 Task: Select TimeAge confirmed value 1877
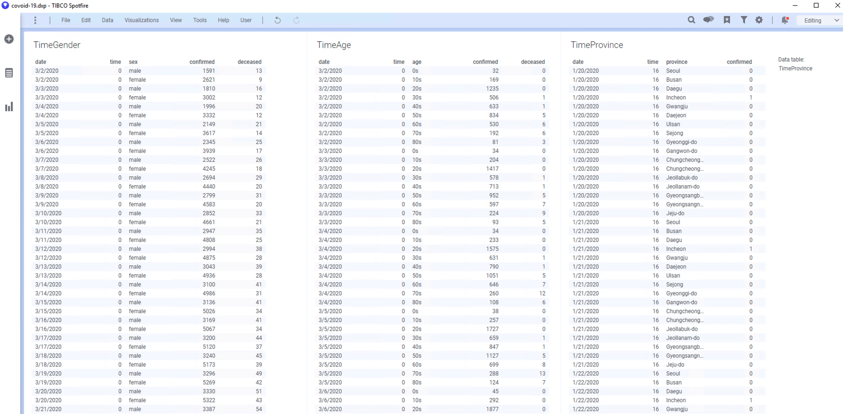(492, 409)
